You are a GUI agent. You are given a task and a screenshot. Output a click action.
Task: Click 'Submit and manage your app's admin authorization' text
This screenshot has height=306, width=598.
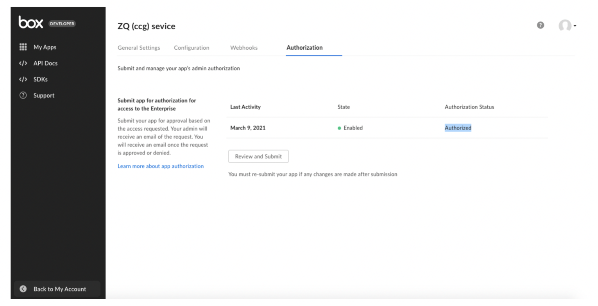tap(179, 68)
